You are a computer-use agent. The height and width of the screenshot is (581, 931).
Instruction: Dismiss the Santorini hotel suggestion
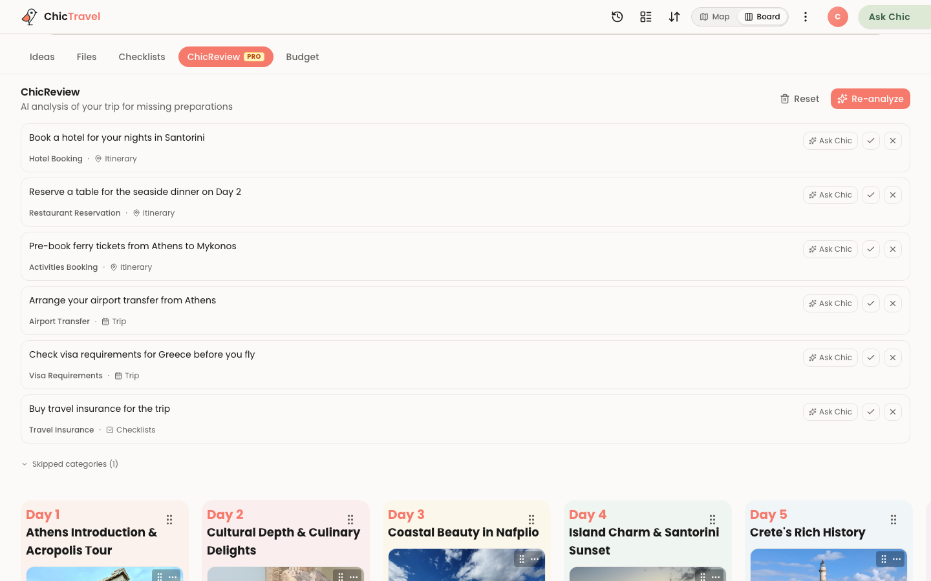click(893, 141)
